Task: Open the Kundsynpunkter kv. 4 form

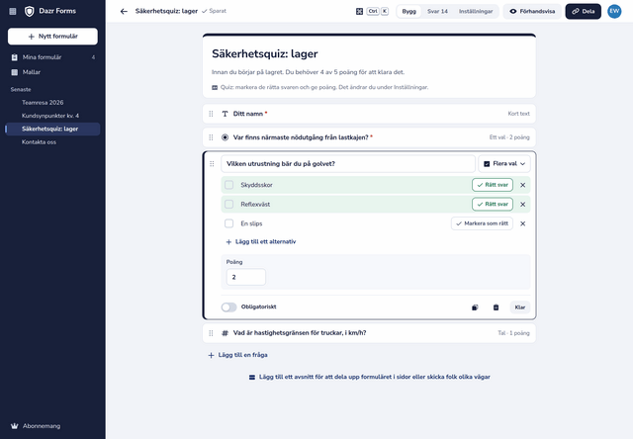Action: [x=52, y=116]
